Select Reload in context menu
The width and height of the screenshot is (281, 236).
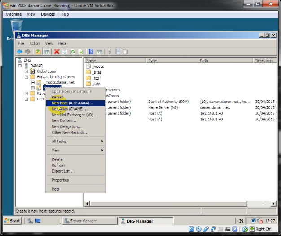click(x=75, y=97)
